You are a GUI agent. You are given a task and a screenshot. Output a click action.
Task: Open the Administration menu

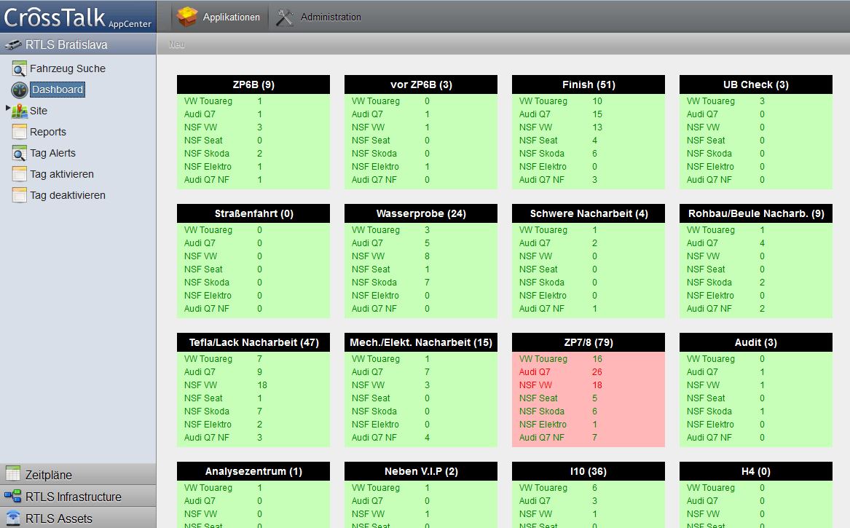319,17
